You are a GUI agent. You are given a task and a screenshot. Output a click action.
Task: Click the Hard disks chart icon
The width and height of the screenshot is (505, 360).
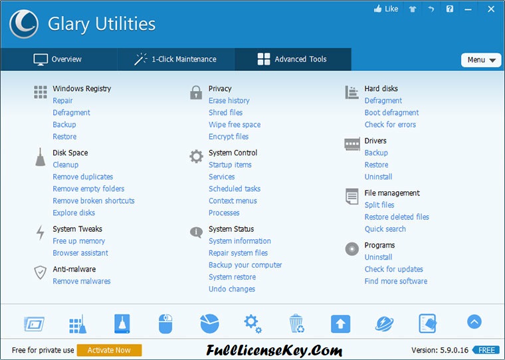tap(352, 92)
